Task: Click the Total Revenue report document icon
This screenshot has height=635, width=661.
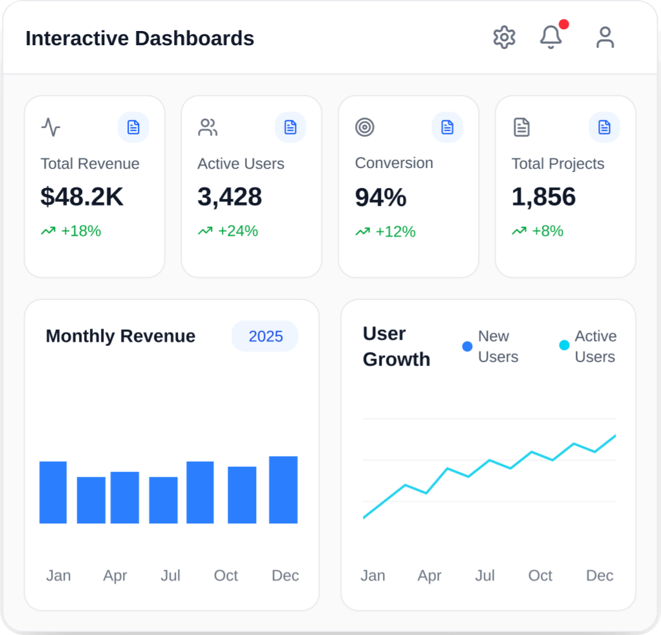Action: (x=133, y=127)
